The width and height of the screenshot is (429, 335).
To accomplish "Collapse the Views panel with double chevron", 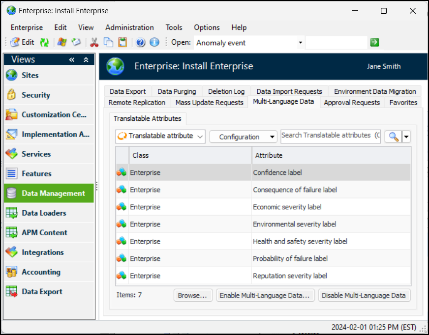I will pos(72,59).
